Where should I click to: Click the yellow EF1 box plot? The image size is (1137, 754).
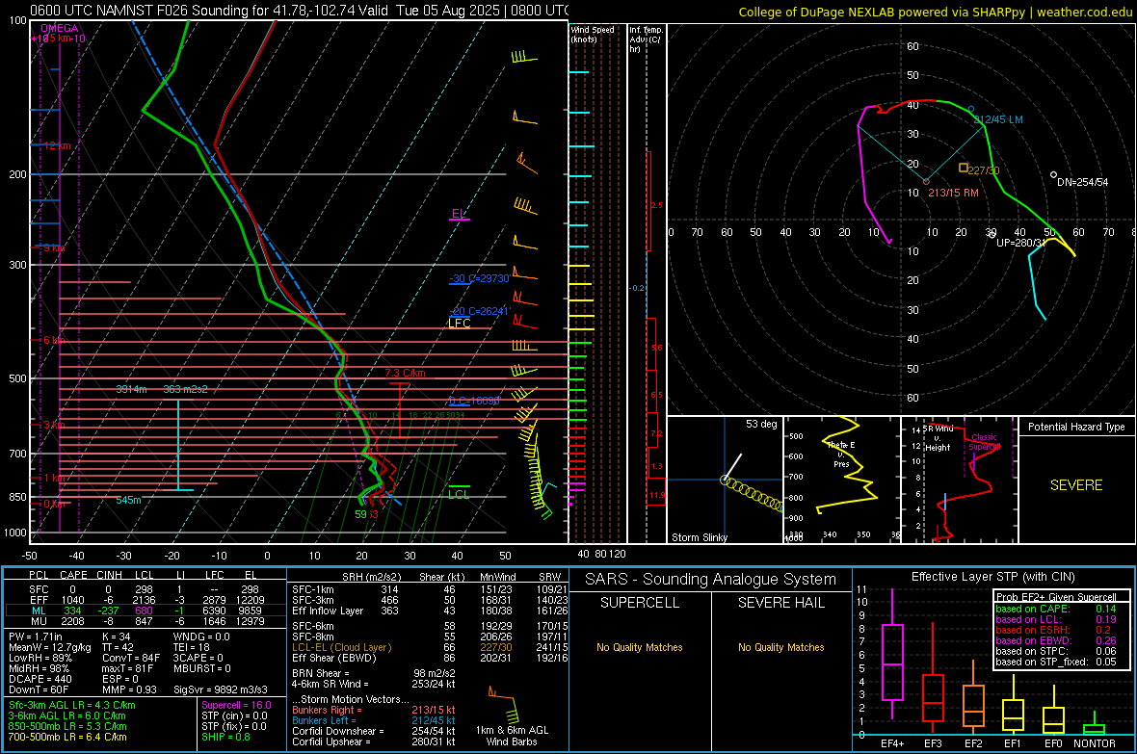[1013, 707]
